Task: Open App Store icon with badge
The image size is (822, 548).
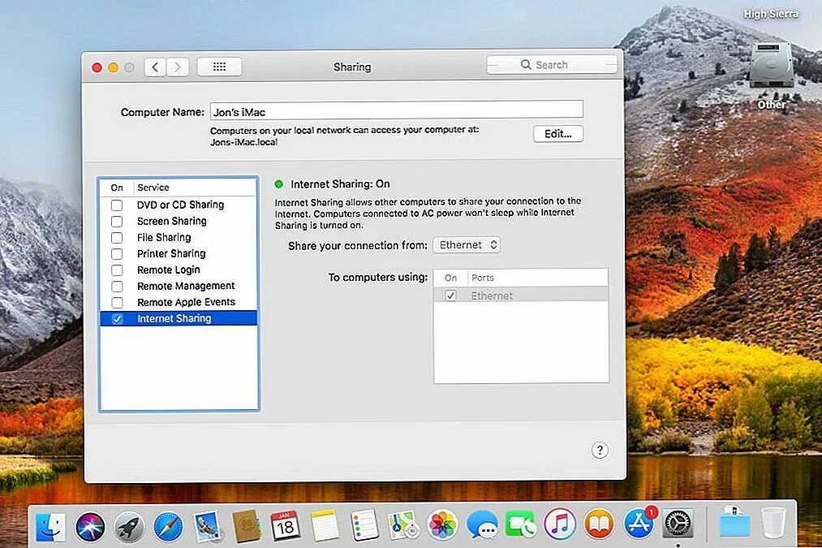Action: [639, 524]
